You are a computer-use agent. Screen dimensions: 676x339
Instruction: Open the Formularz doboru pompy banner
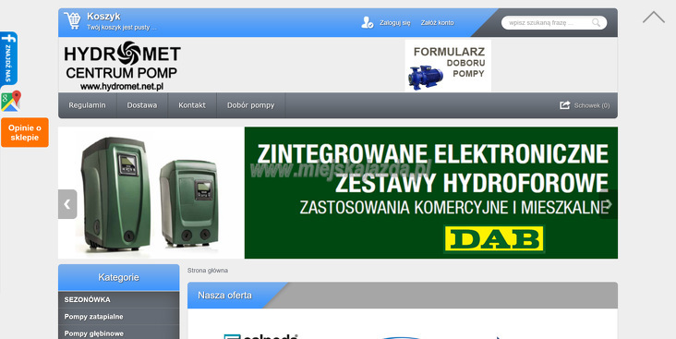coord(448,66)
